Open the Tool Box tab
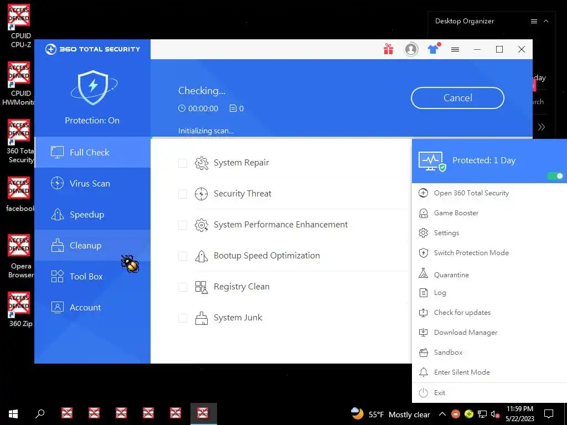Screen dimensions: 567x425 click(x=92, y=277)
